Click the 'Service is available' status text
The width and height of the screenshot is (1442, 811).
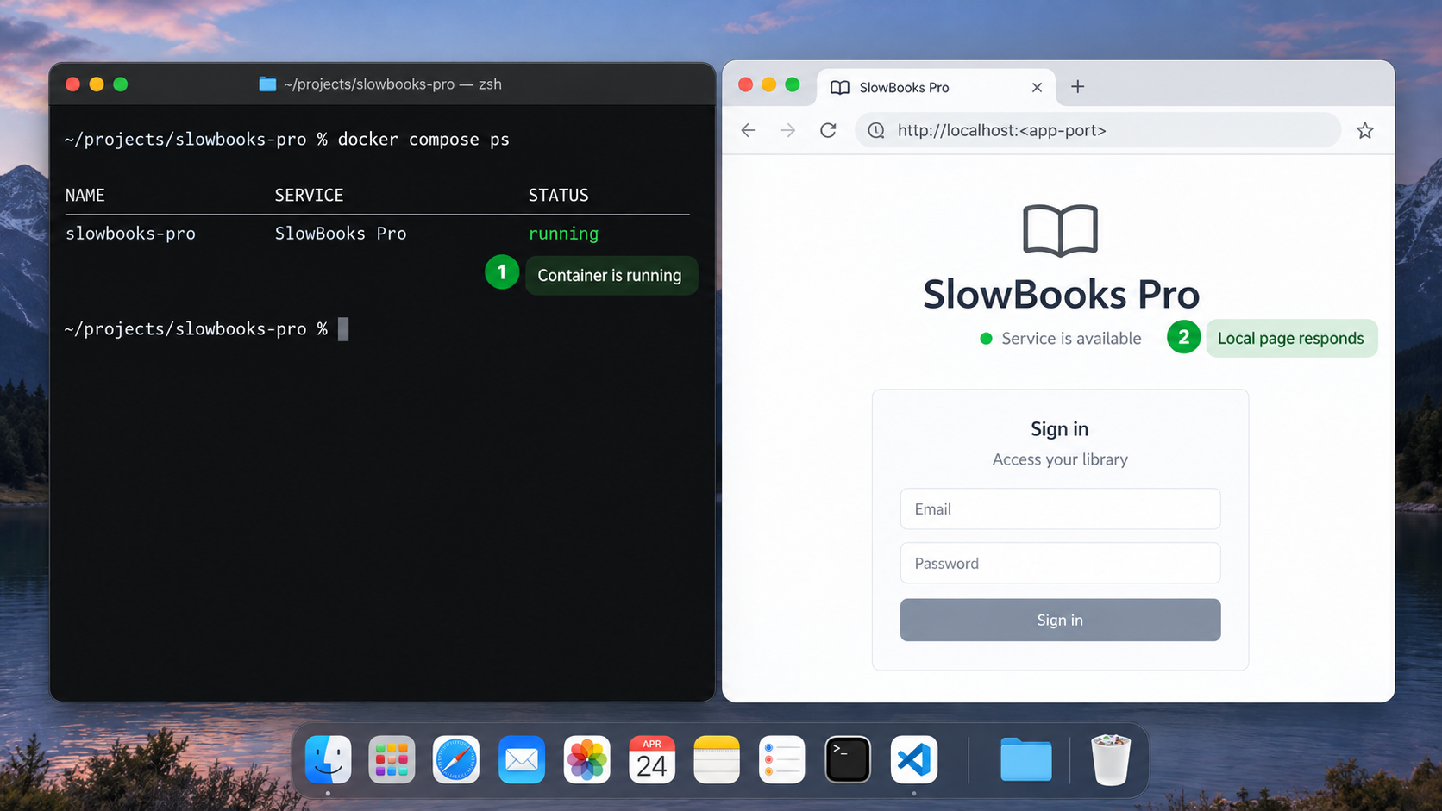coord(1071,339)
